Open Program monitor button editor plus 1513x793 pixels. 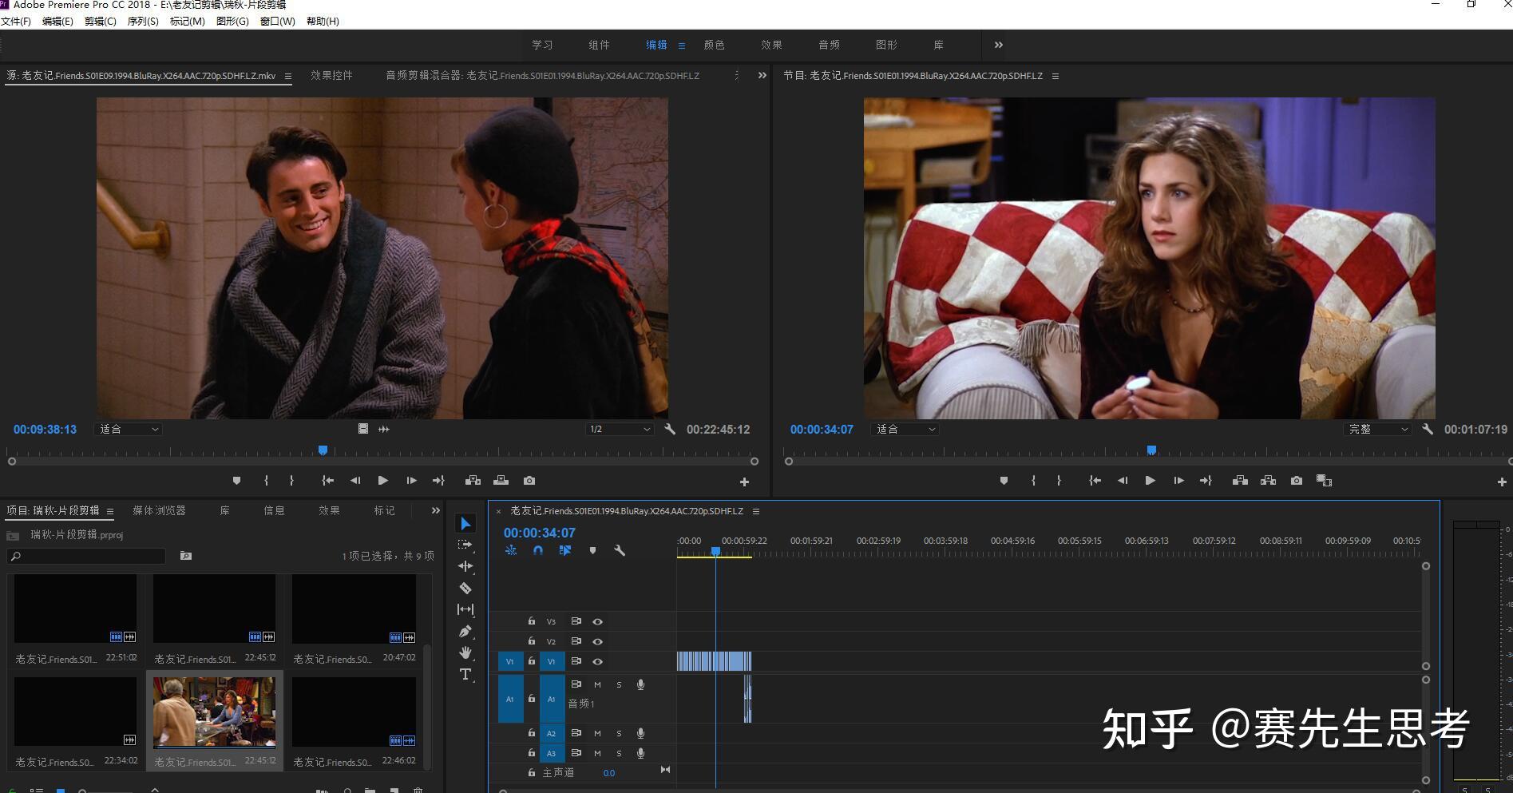pyautogui.click(x=1502, y=482)
